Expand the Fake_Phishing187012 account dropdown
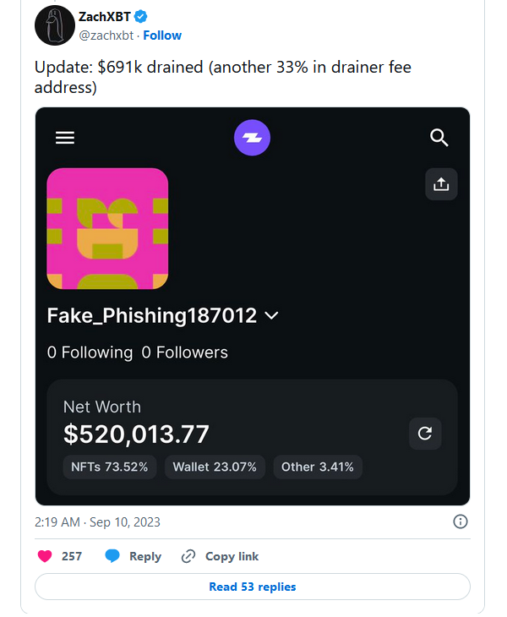The width and height of the screenshot is (507, 617). tap(271, 316)
